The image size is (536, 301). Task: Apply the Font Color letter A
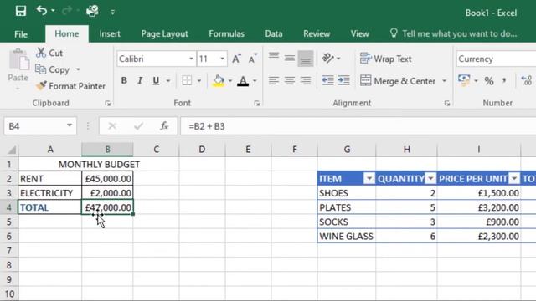(243, 81)
